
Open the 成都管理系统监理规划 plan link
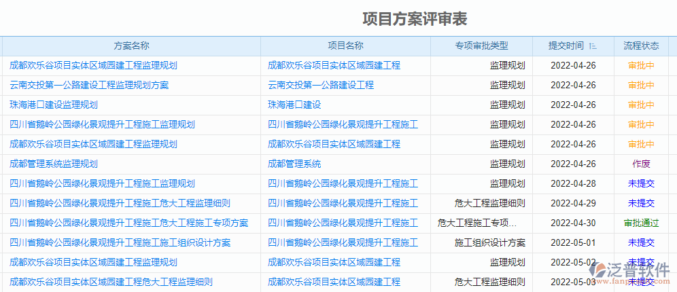(x=54, y=164)
